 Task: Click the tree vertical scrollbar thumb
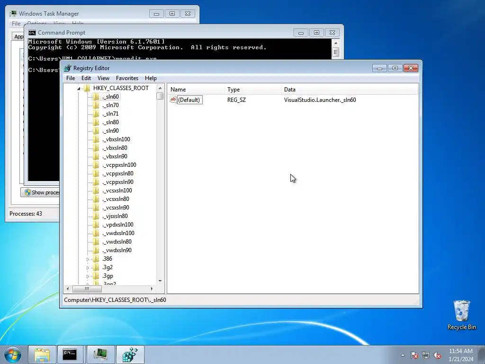pos(160,96)
